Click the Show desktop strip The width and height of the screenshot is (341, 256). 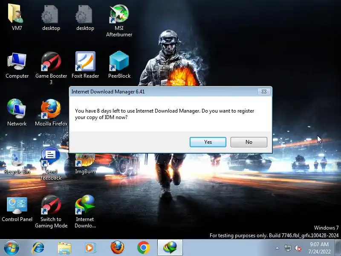click(x=338, y=248)
